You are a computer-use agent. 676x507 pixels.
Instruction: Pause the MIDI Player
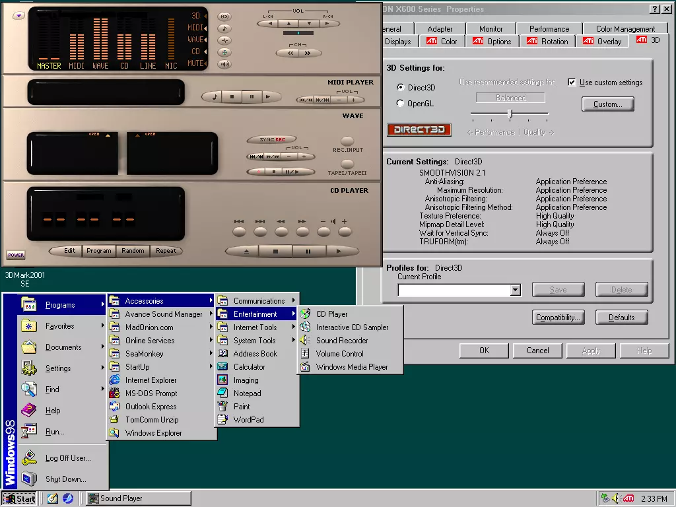(252, 97)
